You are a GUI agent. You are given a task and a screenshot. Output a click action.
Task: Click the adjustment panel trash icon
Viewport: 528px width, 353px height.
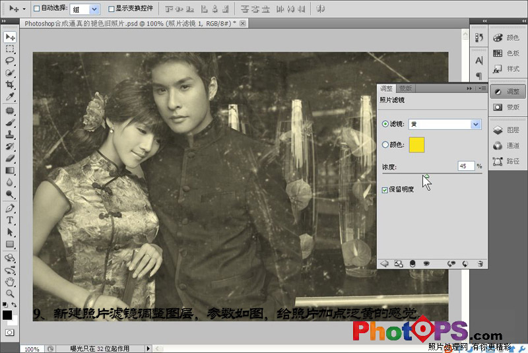(480, 264)
